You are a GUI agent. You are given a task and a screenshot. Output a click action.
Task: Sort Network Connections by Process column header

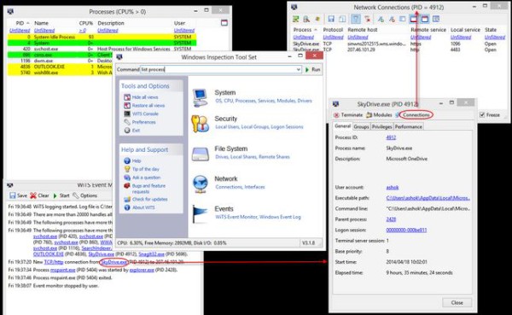point(302,30)
